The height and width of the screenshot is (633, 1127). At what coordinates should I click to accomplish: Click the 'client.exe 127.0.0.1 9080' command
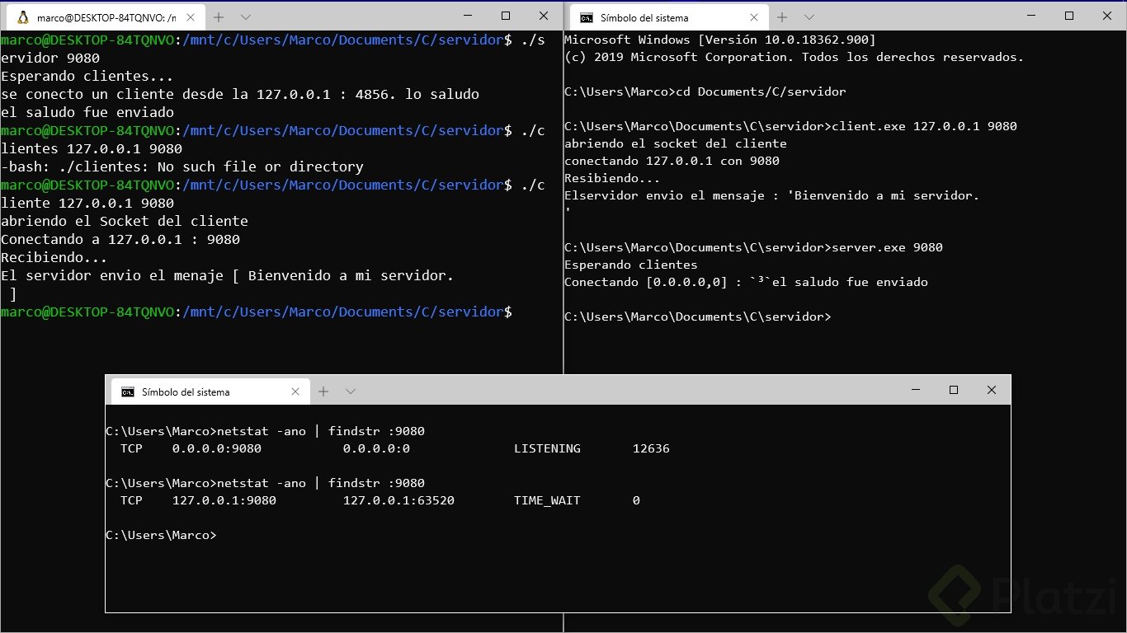(x=924, y=126)
